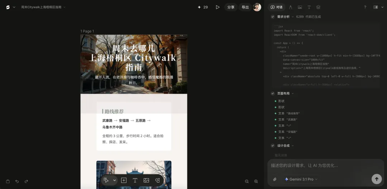The height and width of the screenshot is (189, 387).
Task: Open the Gemini 3.1 Pro model dropdown
Action: 301,179
